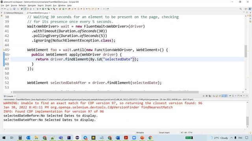The width and height of the screenshot is (252, 141).
Task: Open the New Java Class dropdown arrow
Action: (x=66, y=9)
